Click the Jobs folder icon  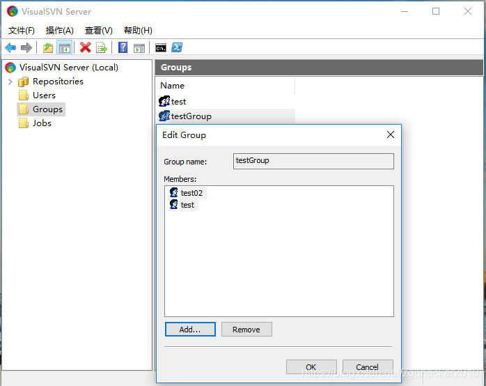(x=24, y=123)
